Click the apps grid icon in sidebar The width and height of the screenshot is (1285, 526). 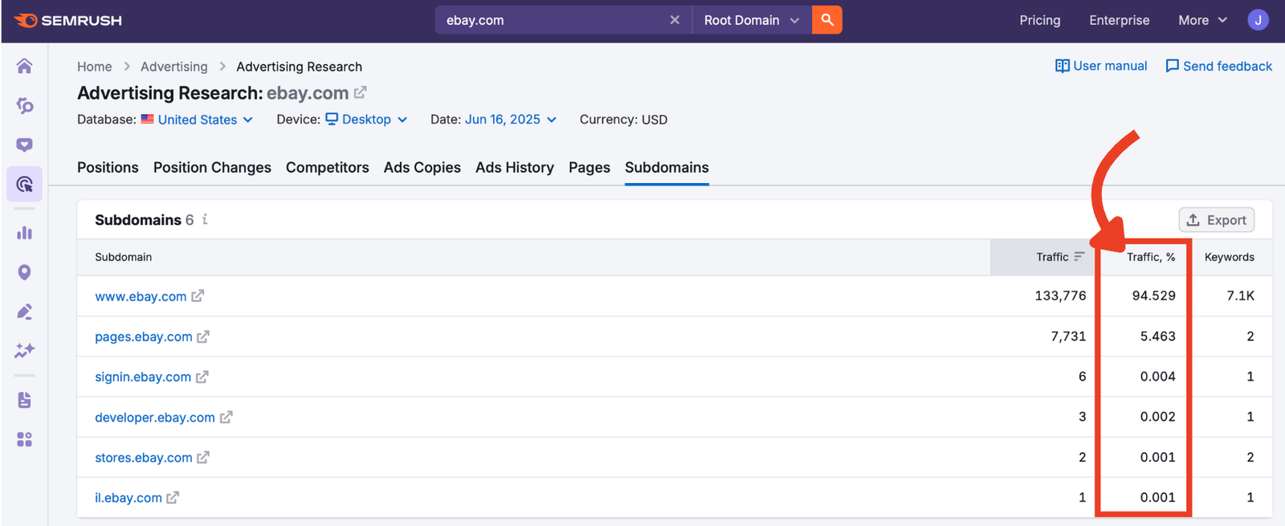24,439
